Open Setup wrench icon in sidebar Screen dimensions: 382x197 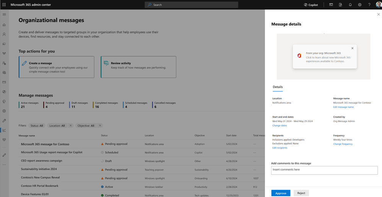tap(4, 121)
